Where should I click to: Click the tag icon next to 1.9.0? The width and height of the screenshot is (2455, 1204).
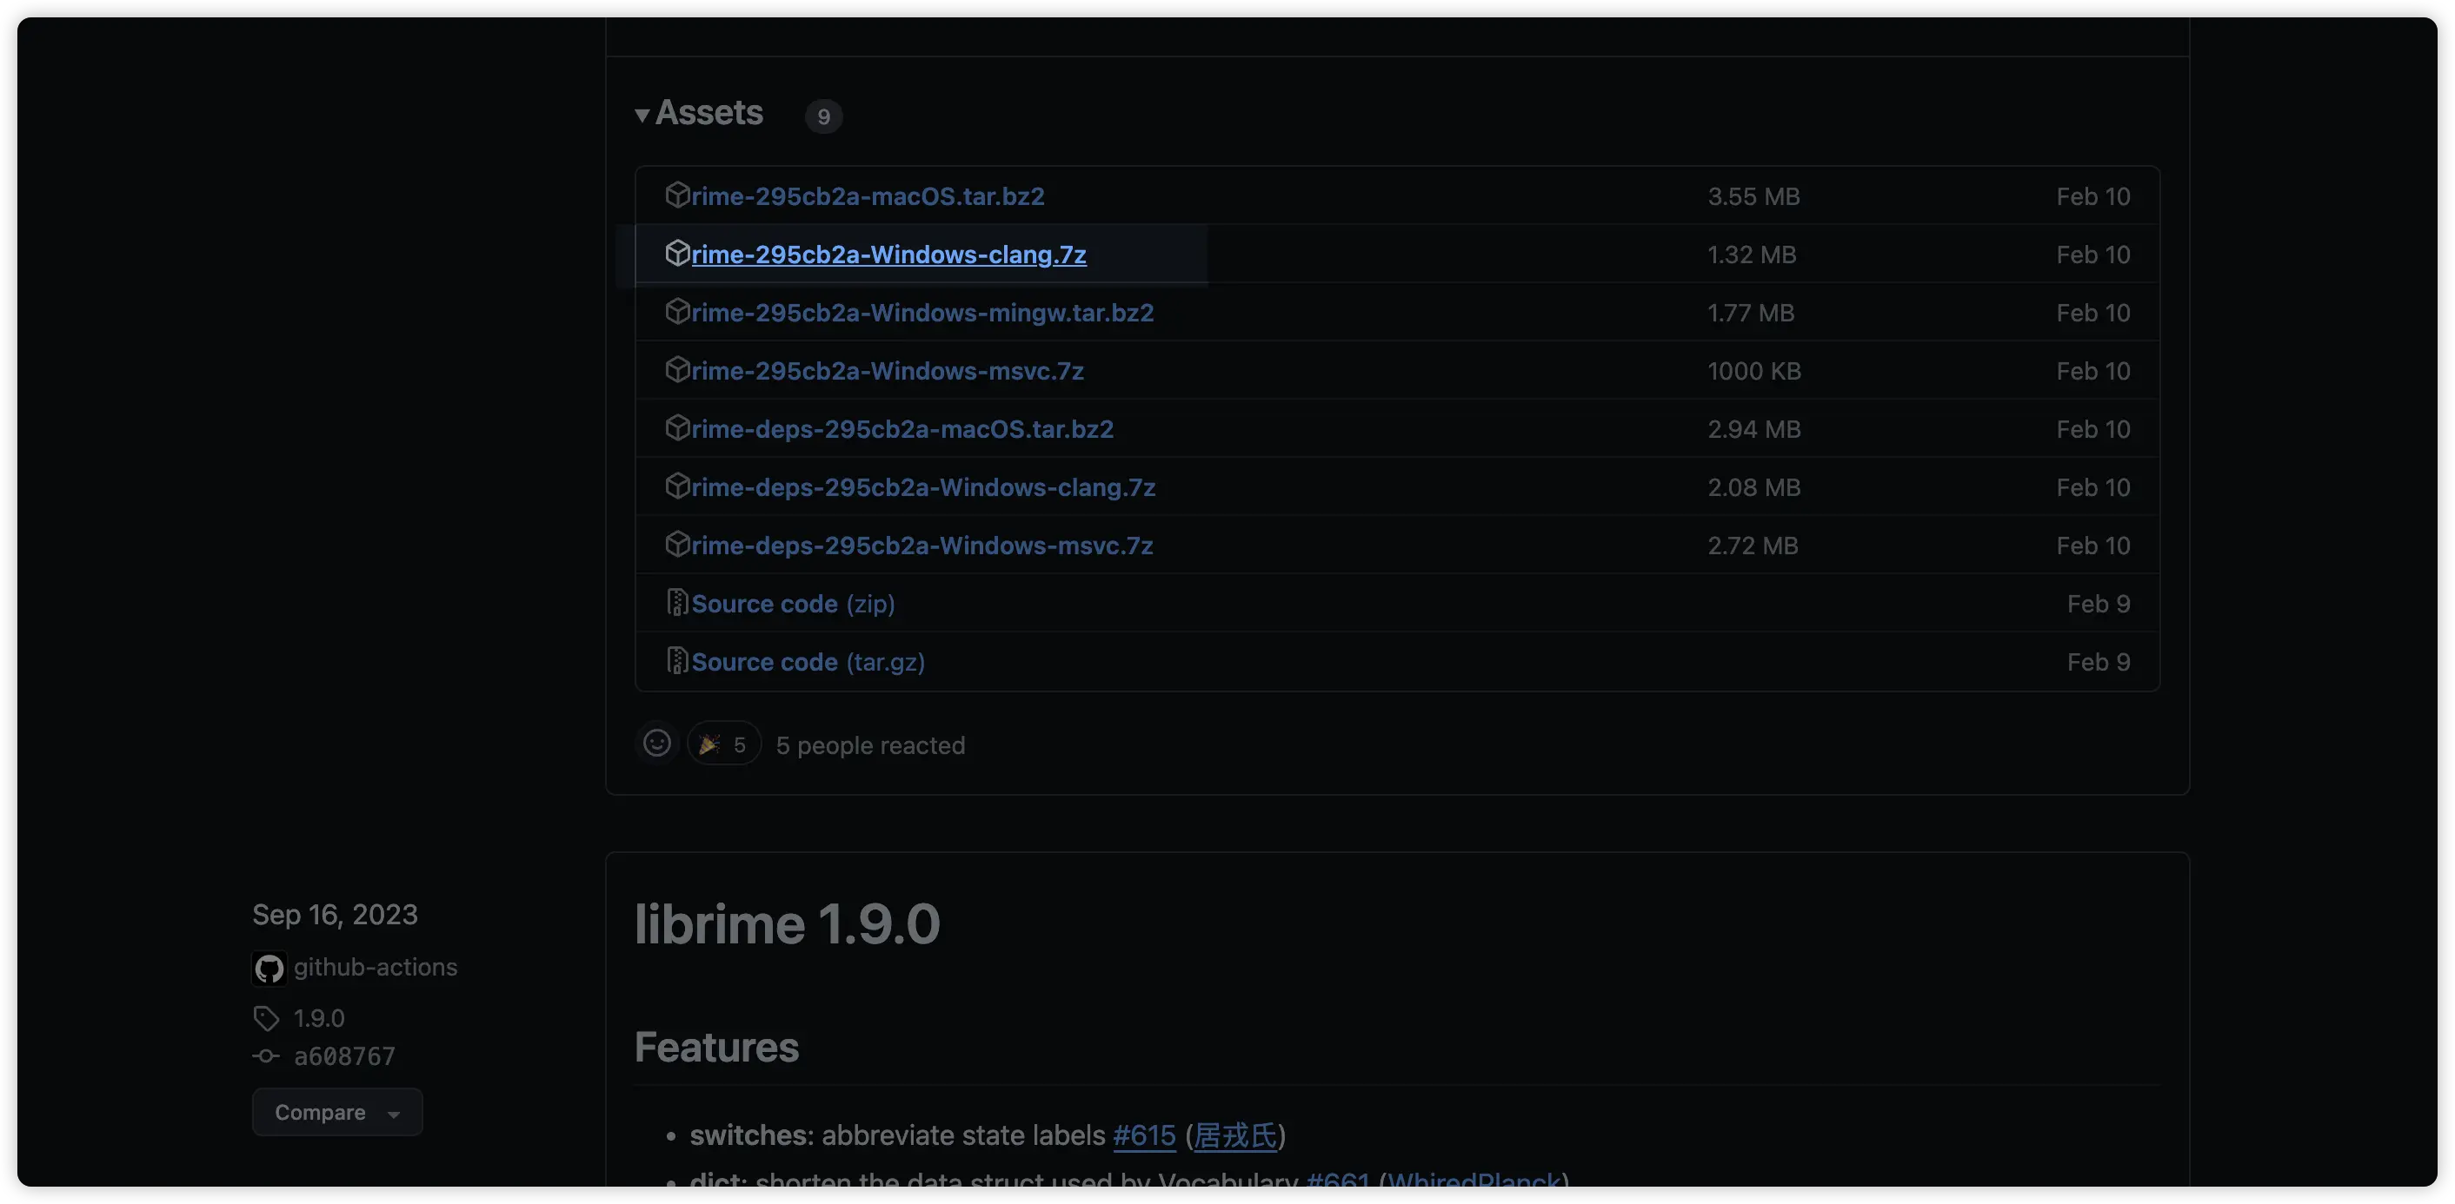tap(266, 1018)
